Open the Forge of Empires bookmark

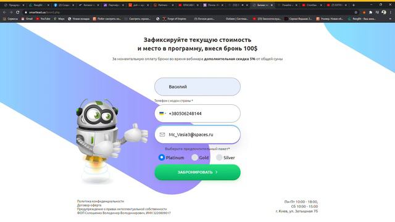tap(174, 18)
